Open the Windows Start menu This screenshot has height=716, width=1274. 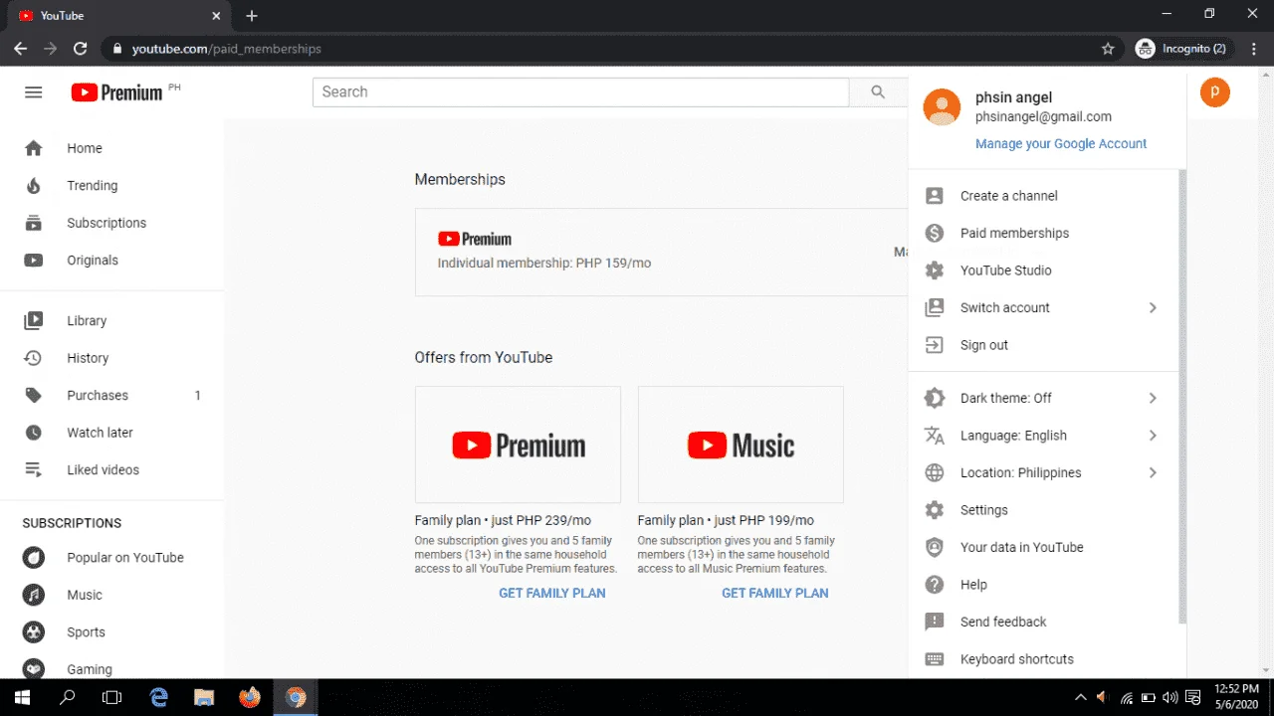21,697
